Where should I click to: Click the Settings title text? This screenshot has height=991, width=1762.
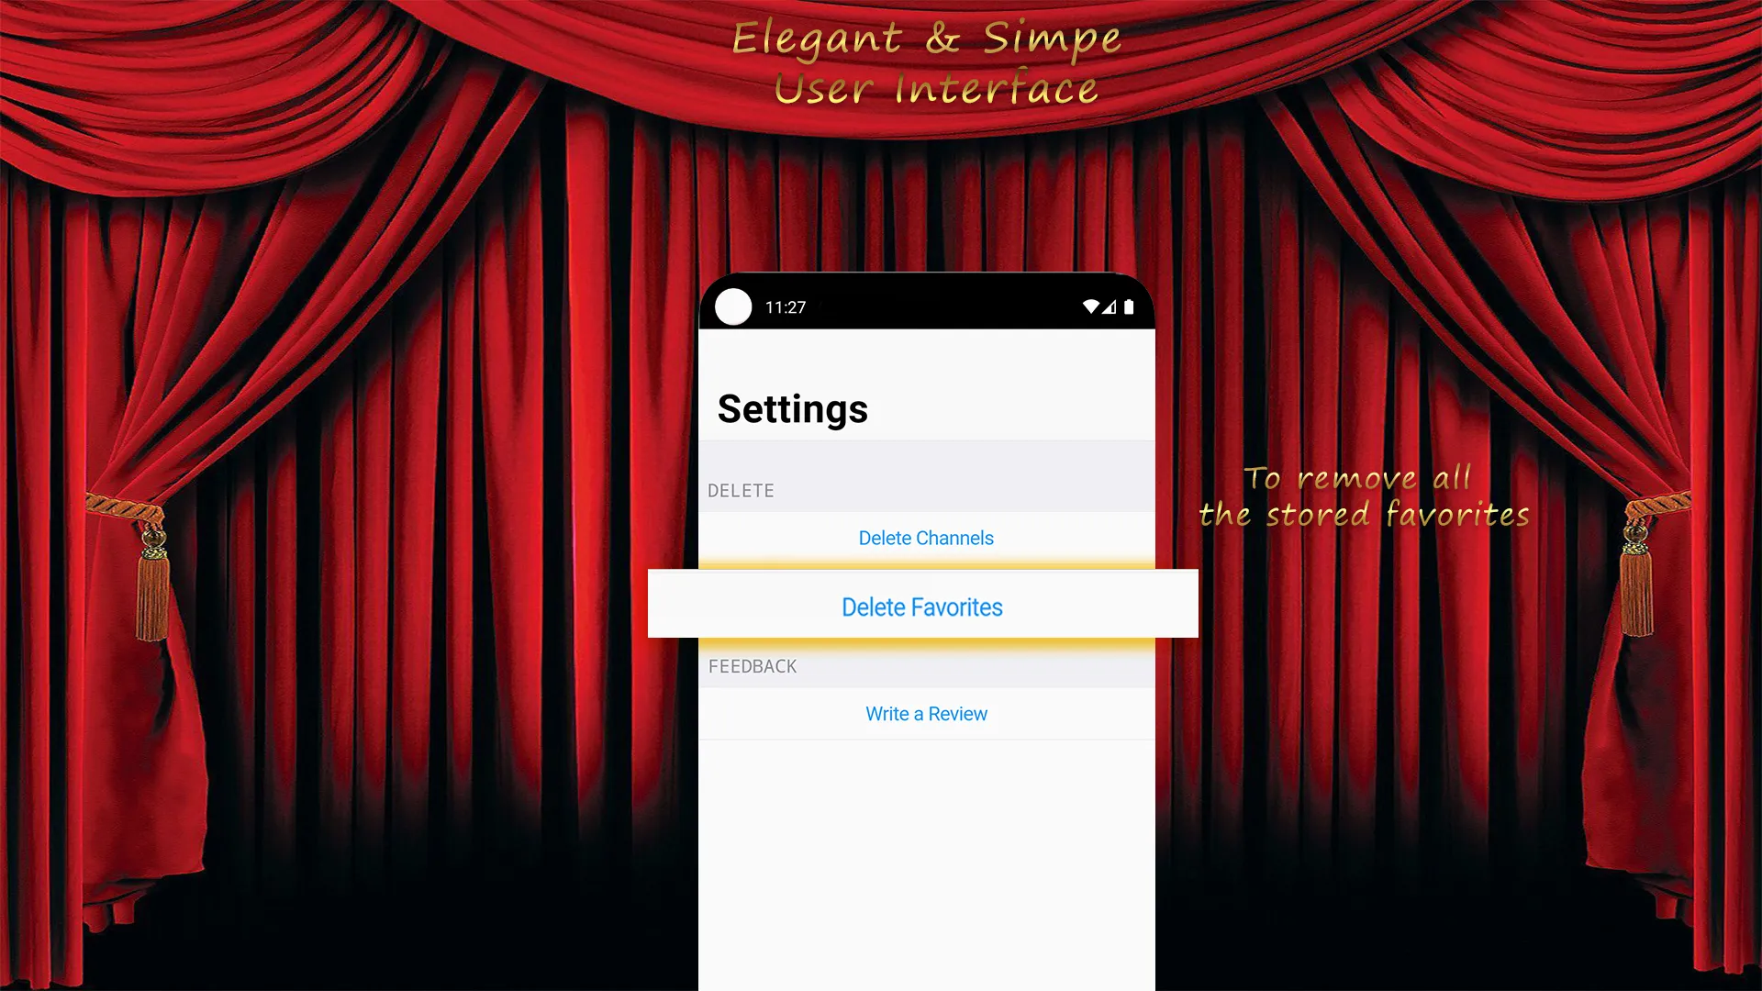(x=793, y=407)
